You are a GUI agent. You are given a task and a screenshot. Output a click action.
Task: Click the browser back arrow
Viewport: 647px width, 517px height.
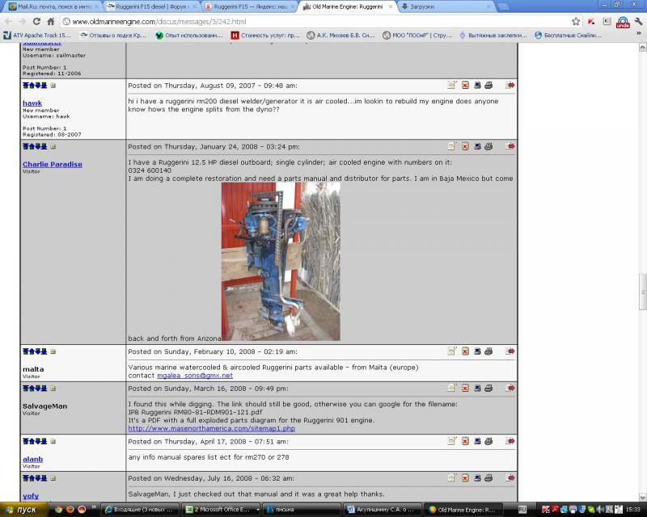point(10,21)
